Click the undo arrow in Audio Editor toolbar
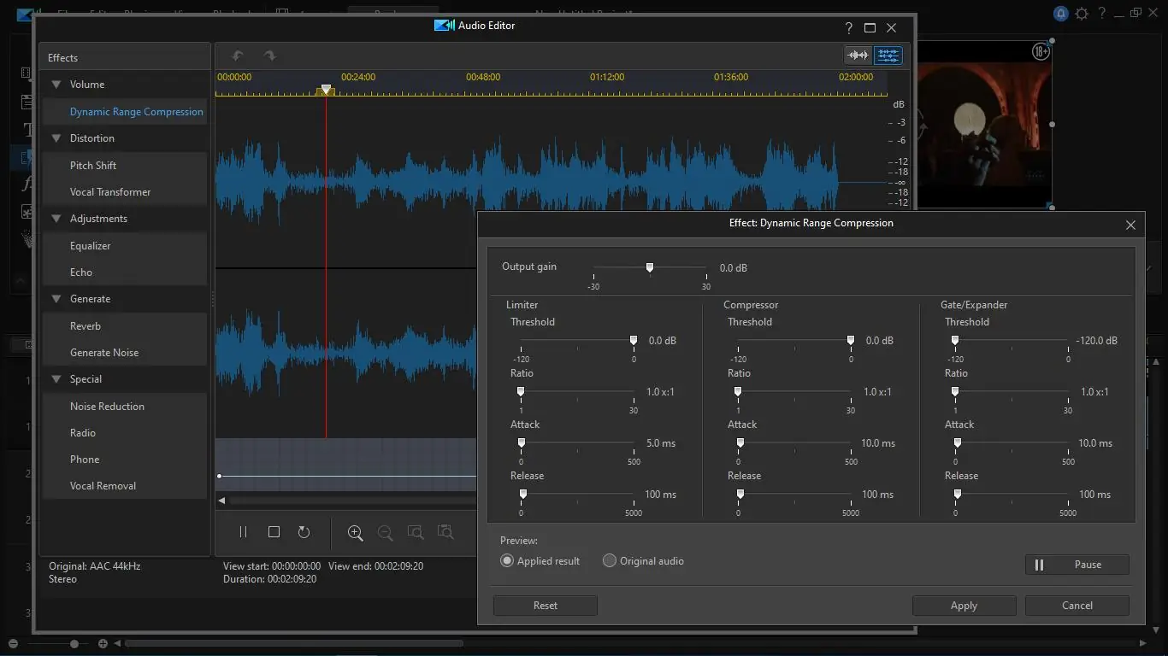1168x656 pixels. point(238,56)
